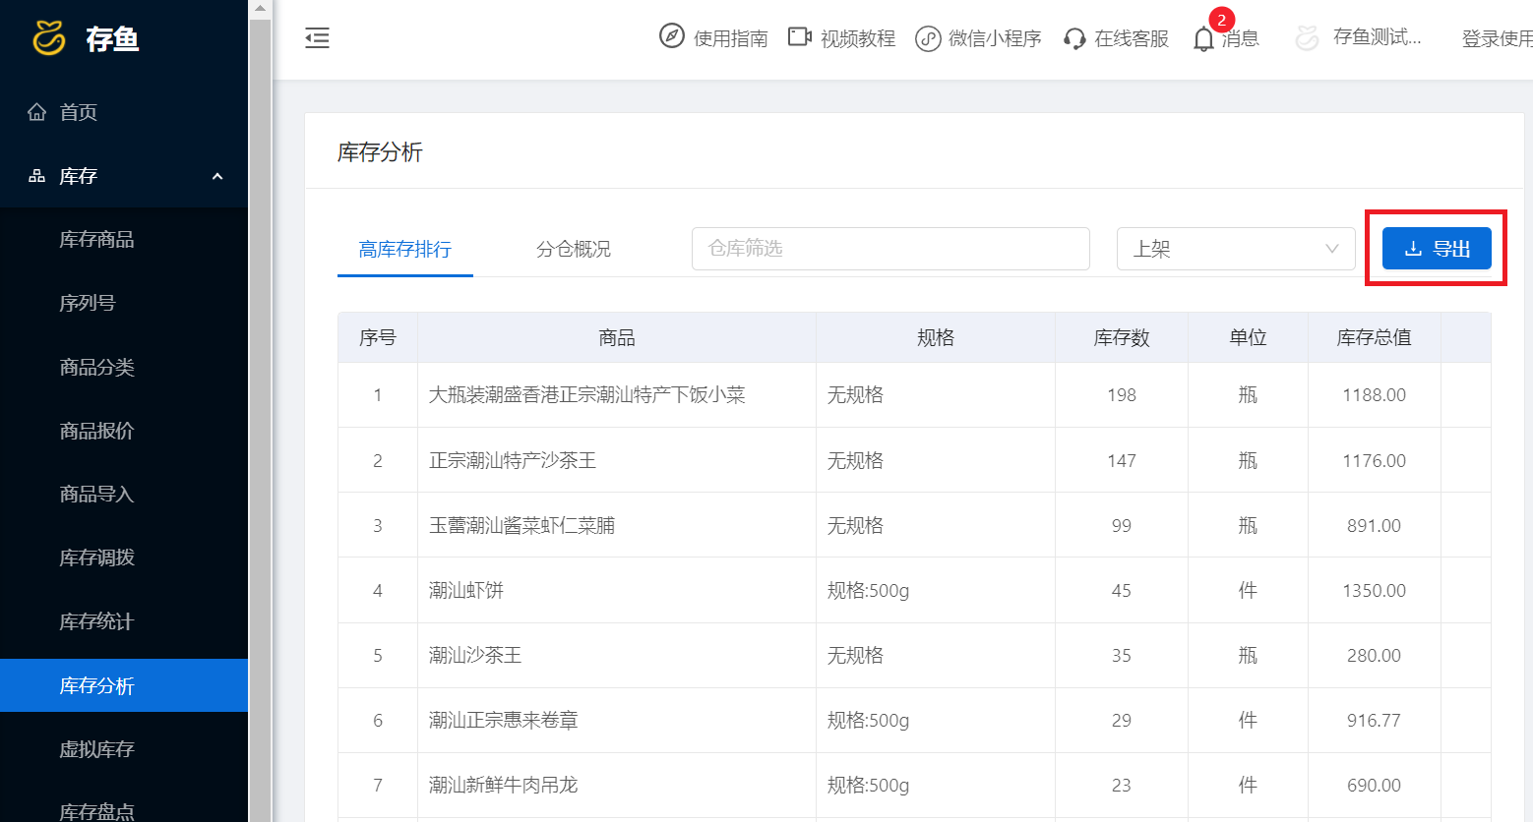The image size is (1533, 822).
Task: Click 视频教程 link text
Action: click(x=858, y=38)
